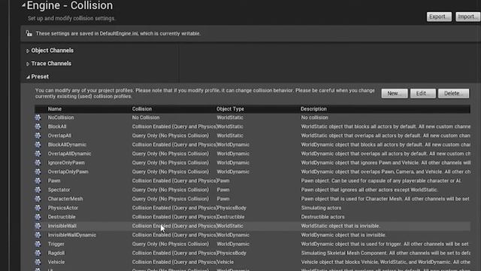The width and height of the screenshot is (481, 271).
Task: Click 'WorldStatic object that is invisible.' description
Action: pyautogui.click(x=340, y=226)
